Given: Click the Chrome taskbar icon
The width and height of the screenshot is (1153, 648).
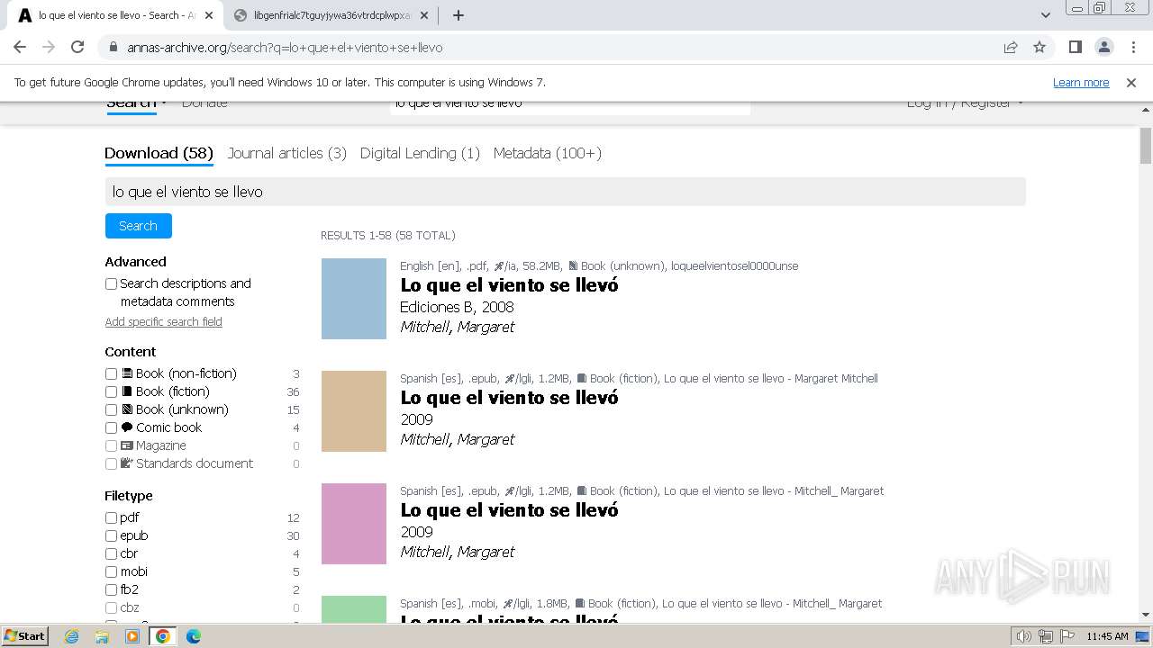Looking at the screenshot, I should [x=162, y=636].
